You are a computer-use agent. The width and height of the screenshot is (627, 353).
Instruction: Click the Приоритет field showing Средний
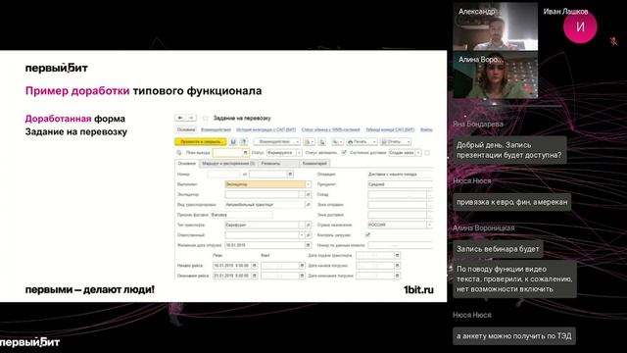click(400, 184)
